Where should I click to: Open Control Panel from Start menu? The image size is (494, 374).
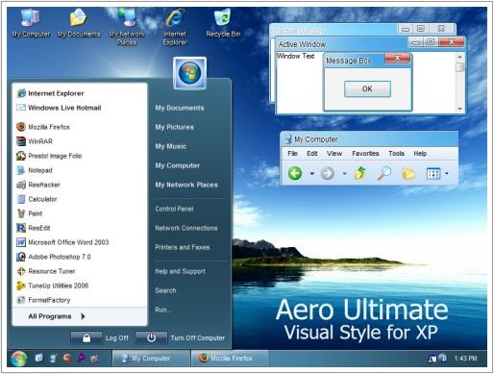(x=174, y=209)
